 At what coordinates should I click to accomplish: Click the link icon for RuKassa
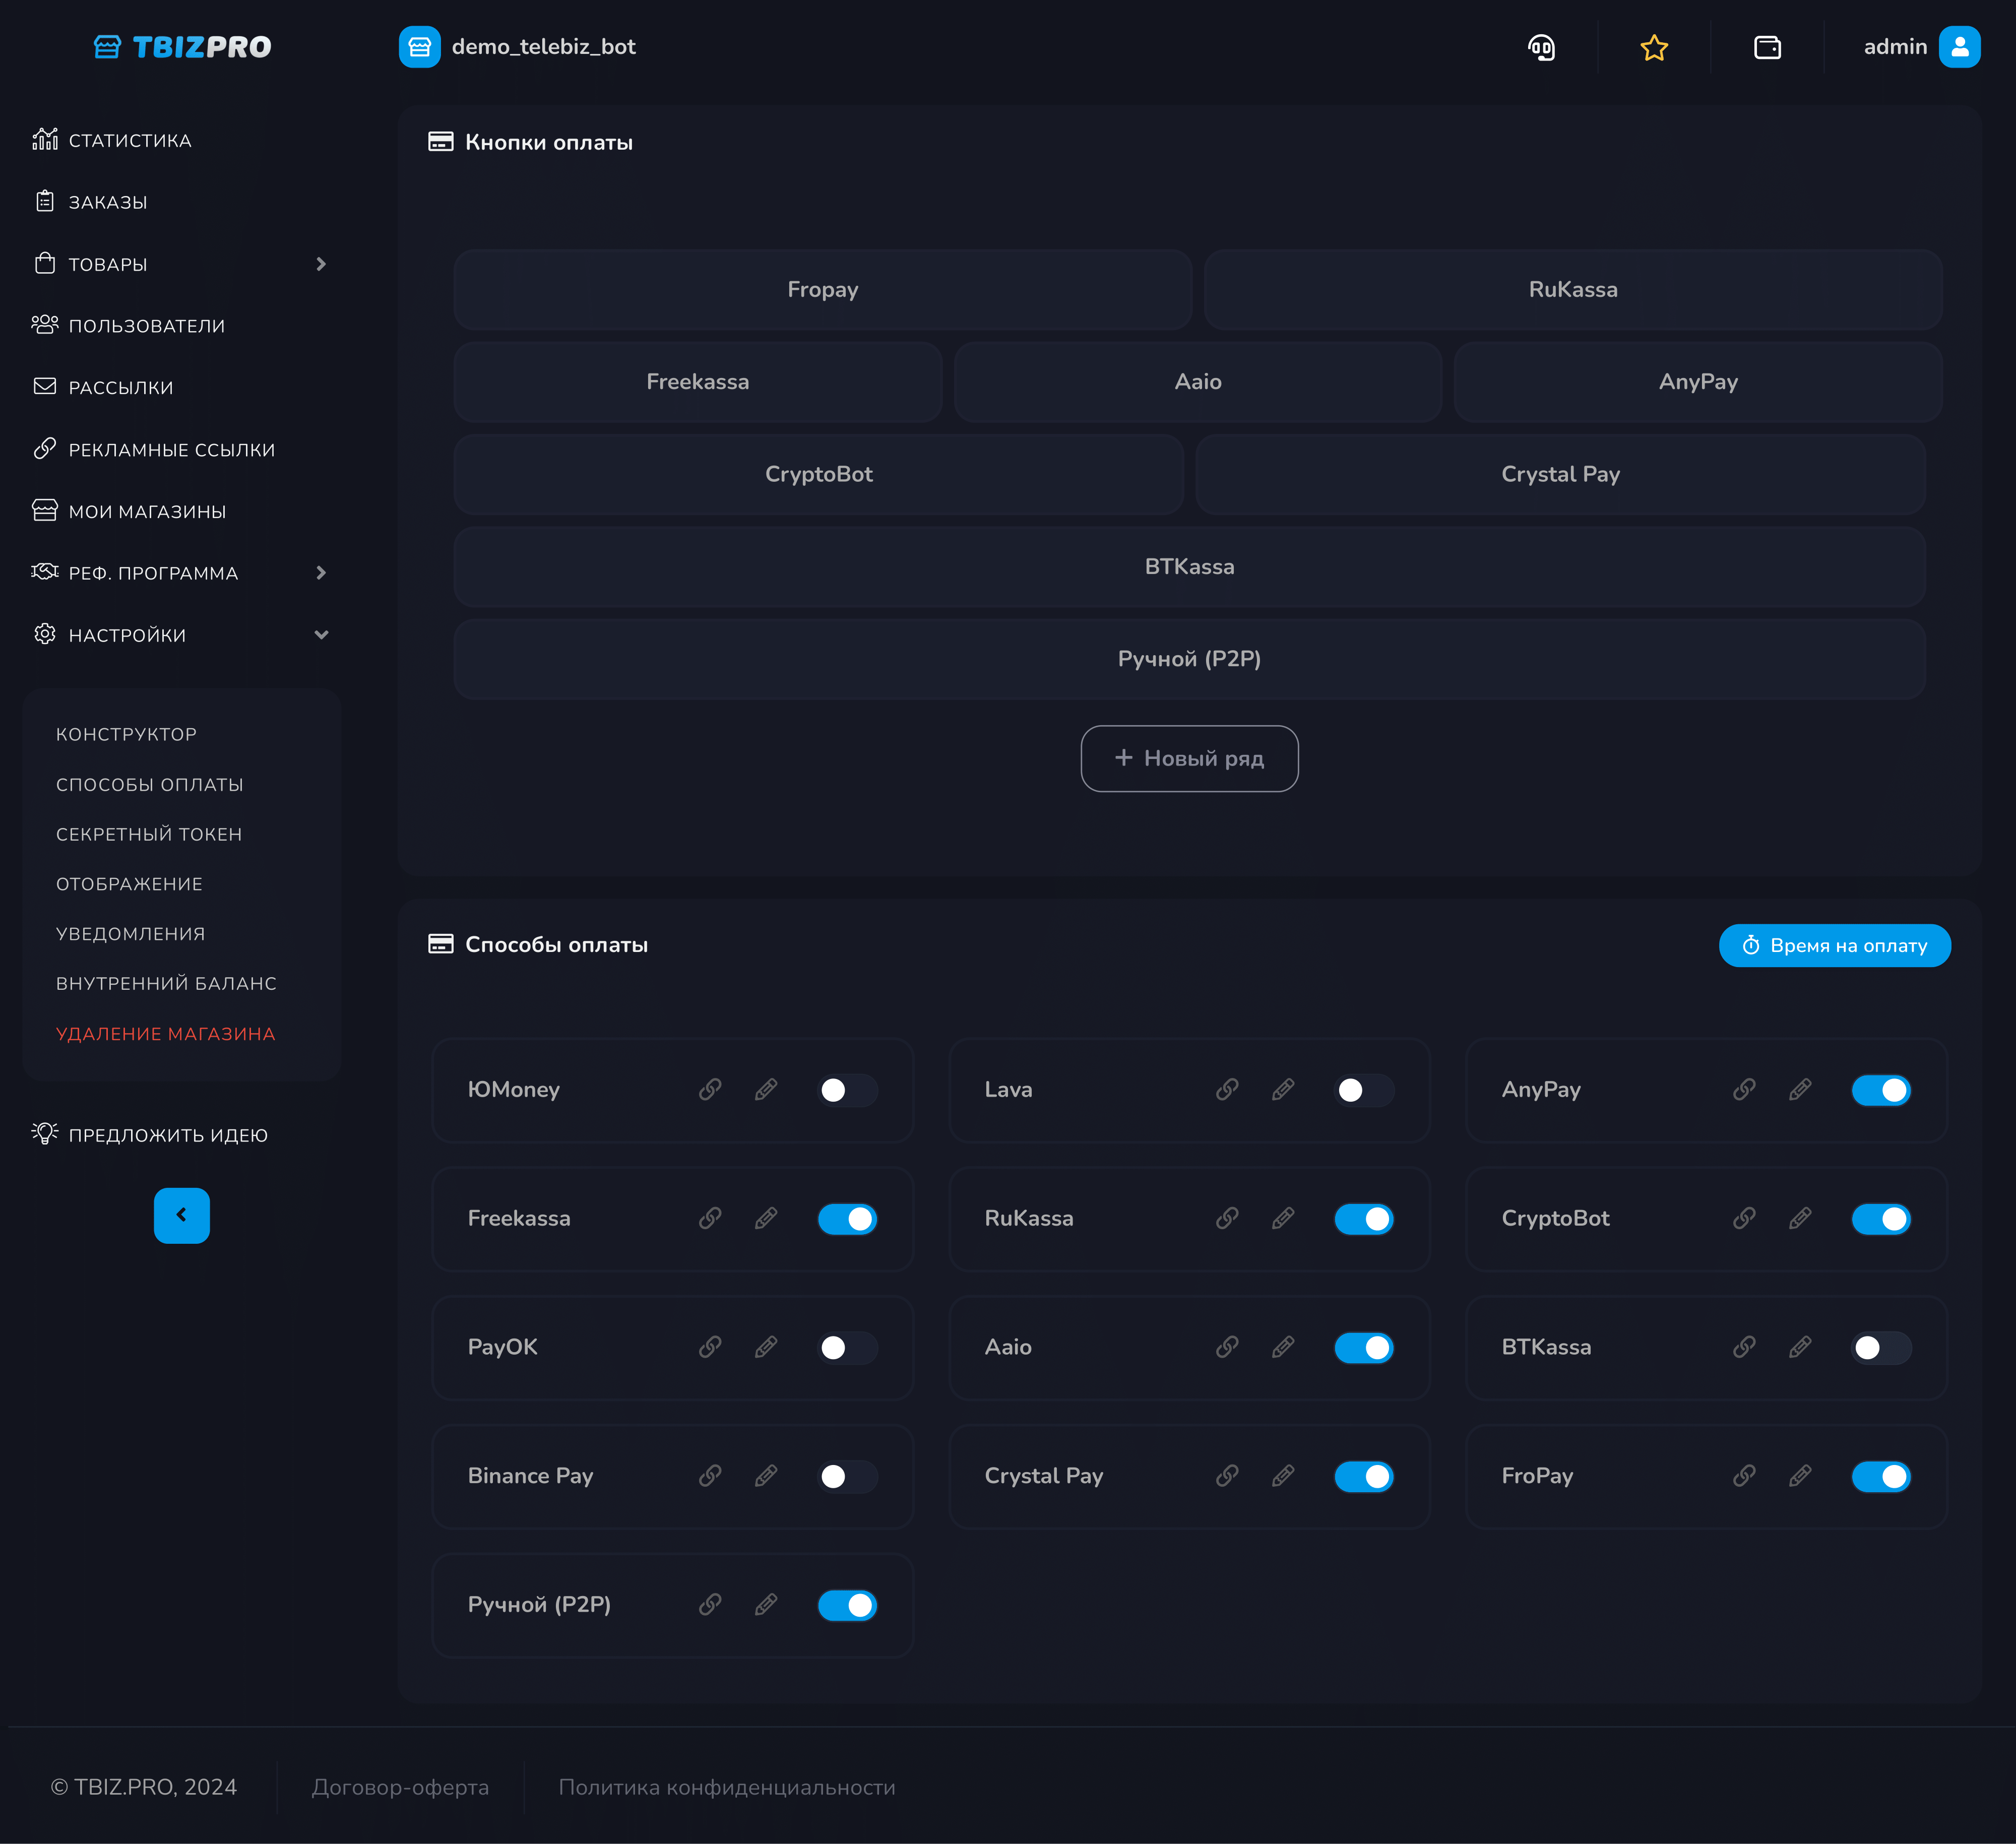click(1227, 1218)
